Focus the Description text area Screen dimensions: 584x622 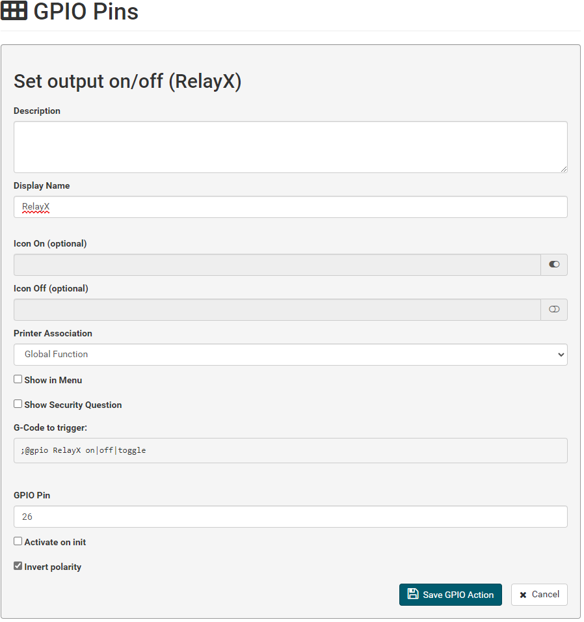(x=292, y=148)
